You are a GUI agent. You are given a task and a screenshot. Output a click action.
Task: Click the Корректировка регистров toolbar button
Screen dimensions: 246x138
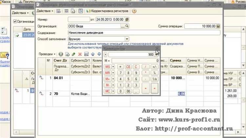coord(108,11)
